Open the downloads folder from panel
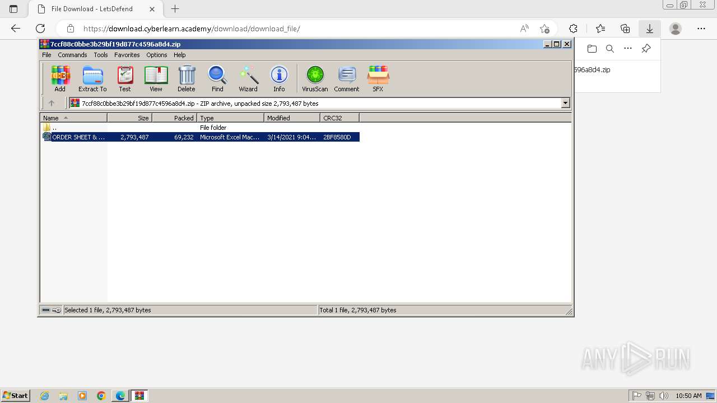This screenshot has width=717, height=403. 592,49
